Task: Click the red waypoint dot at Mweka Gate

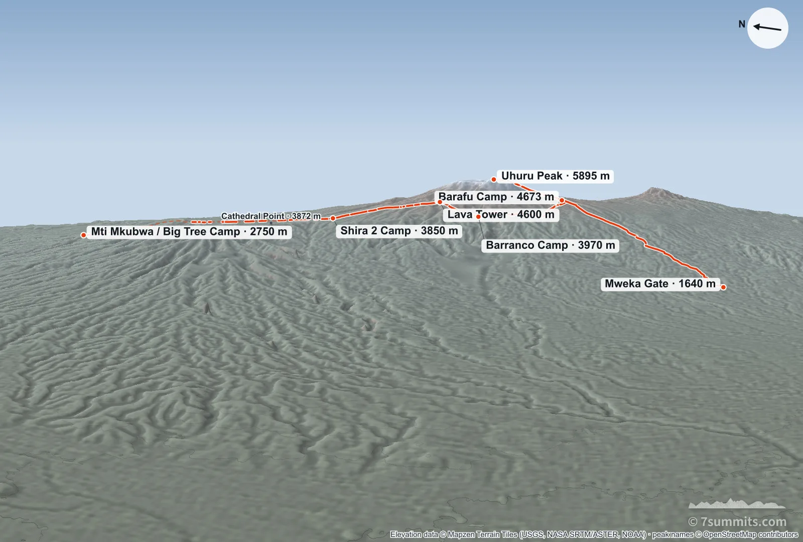Action: [723, 287]
